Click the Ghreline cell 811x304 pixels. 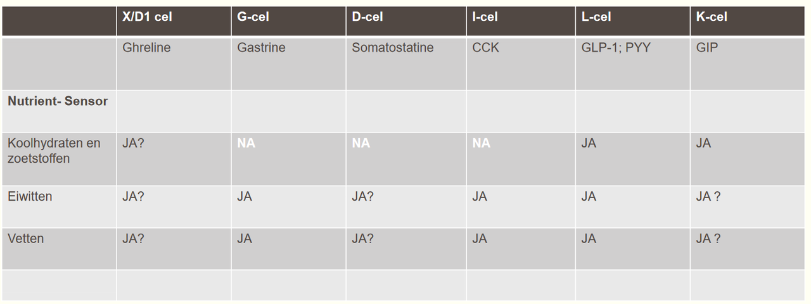(x=146, y=47)
